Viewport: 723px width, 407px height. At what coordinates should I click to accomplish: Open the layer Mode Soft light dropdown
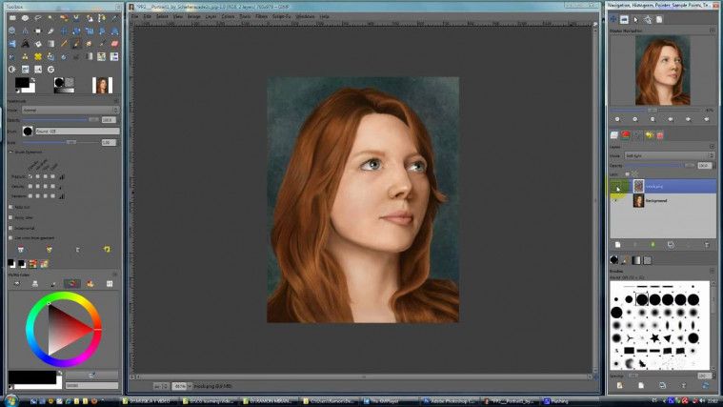(670, 155)
